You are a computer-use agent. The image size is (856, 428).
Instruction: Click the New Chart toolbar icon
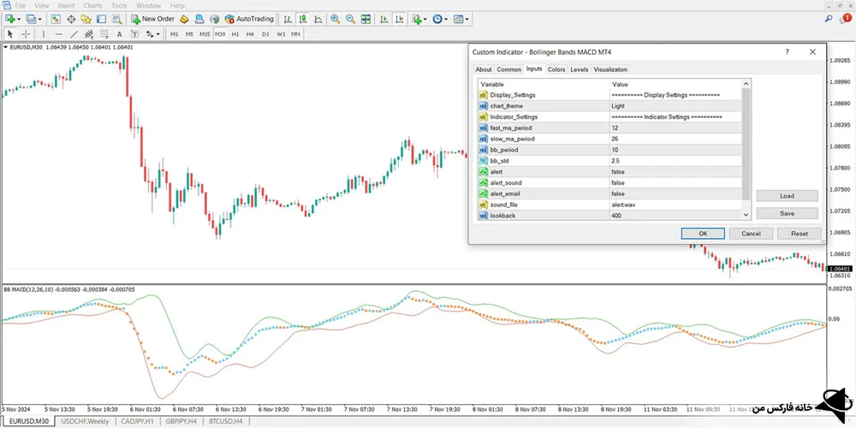9,19
